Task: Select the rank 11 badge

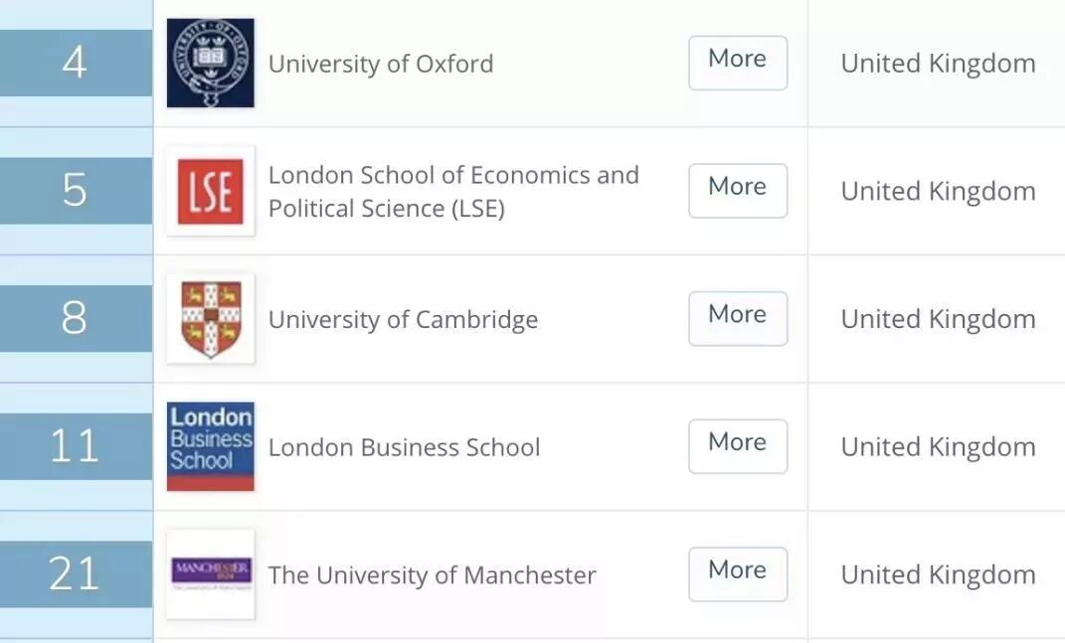Action: pos(76,446)
